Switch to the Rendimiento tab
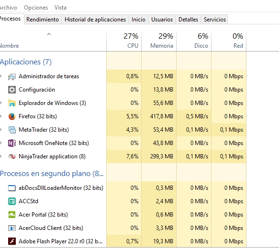 click(x=43, y=20)
